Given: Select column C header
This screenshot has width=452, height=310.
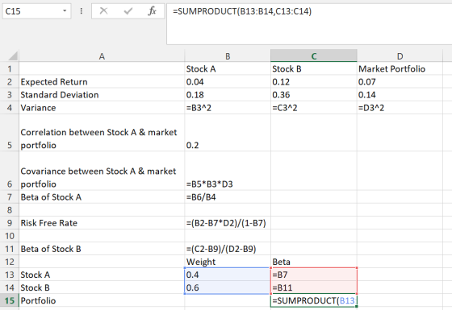Looking at the screenshot, I should click(314, 56).
